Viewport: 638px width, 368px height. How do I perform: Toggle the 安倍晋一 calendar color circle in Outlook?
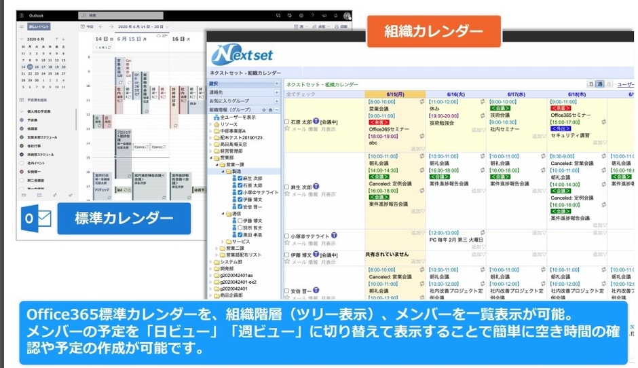coord(22,171)
